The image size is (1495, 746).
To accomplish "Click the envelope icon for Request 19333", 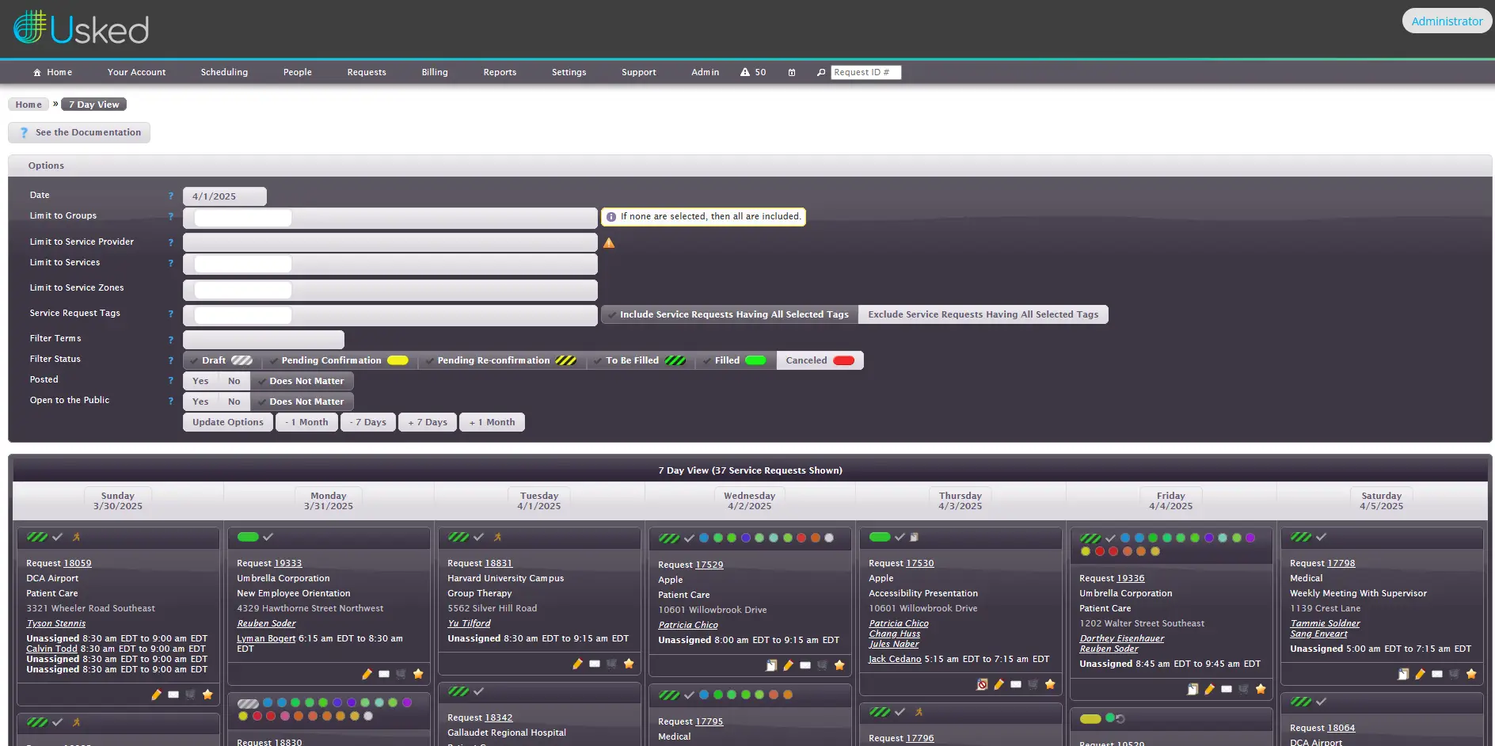I will pyautogui.click(x=384, y=674).
